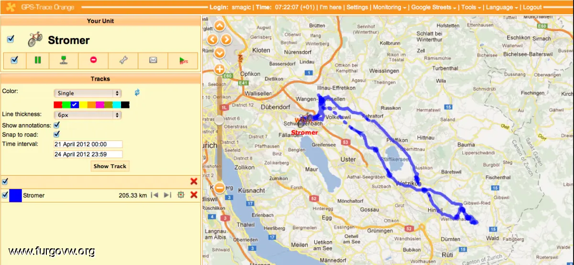Screen dimensions: 574x265
Task: Click the end time field 24 April 2012
Action: point(88,154)
